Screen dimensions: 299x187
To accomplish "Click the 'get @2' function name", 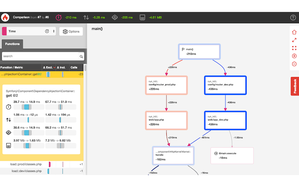I will [x=12, y=95].
